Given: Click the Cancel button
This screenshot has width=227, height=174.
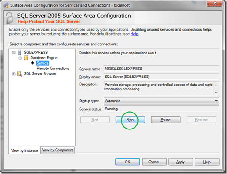Looking at the screenshot, I should pyautogui.click(x=154, y=162).
